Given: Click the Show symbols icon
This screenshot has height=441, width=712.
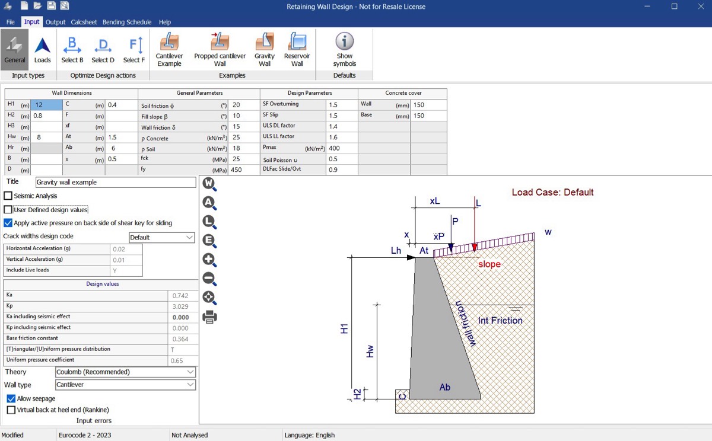Looking at the screenshot, I should coord(344,50).
